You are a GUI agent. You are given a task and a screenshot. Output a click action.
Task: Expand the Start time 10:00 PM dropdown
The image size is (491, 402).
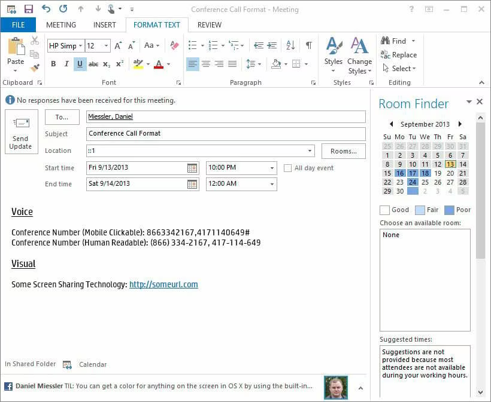coord(272,168)
